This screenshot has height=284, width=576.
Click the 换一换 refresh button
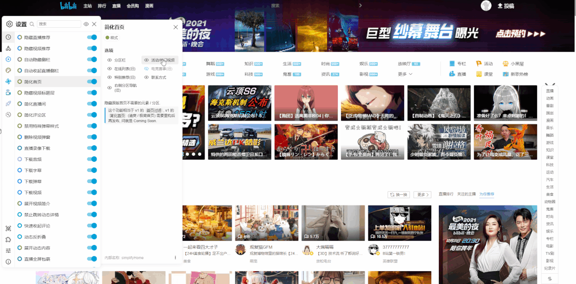point(399,194)
